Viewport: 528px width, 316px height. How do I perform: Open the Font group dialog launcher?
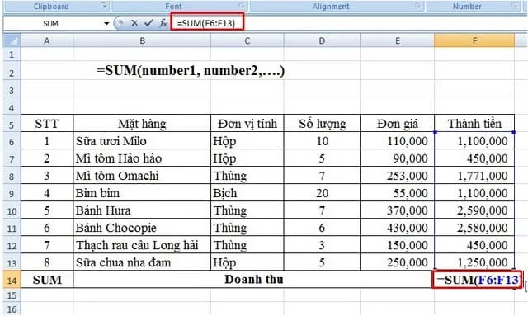pyautogui.click(x=242, y=6)
